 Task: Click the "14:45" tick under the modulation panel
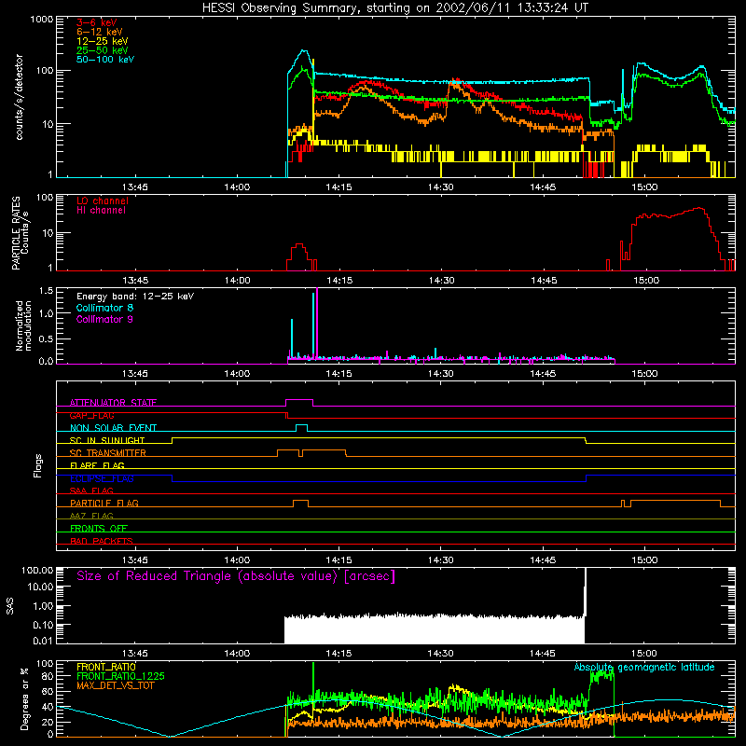click(543, 374)
